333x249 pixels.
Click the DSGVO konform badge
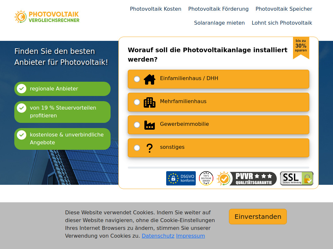181,178
